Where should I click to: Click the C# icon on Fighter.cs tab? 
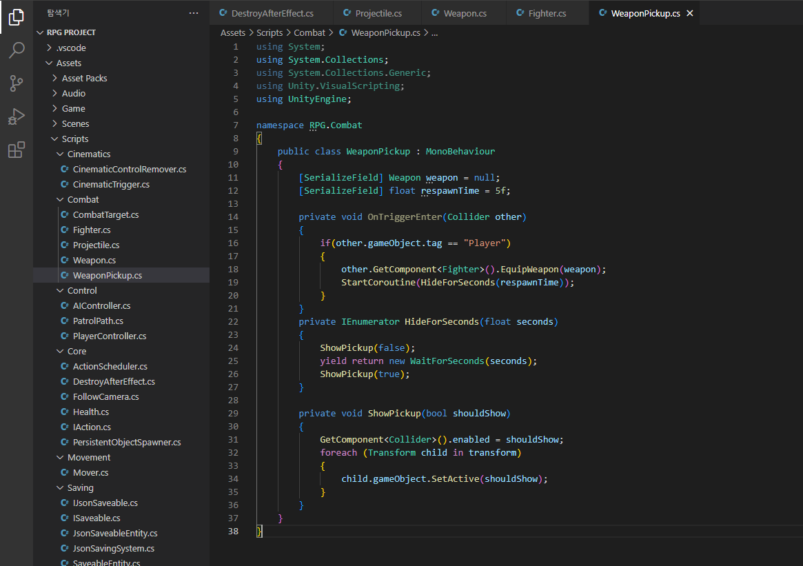(519, 13)
